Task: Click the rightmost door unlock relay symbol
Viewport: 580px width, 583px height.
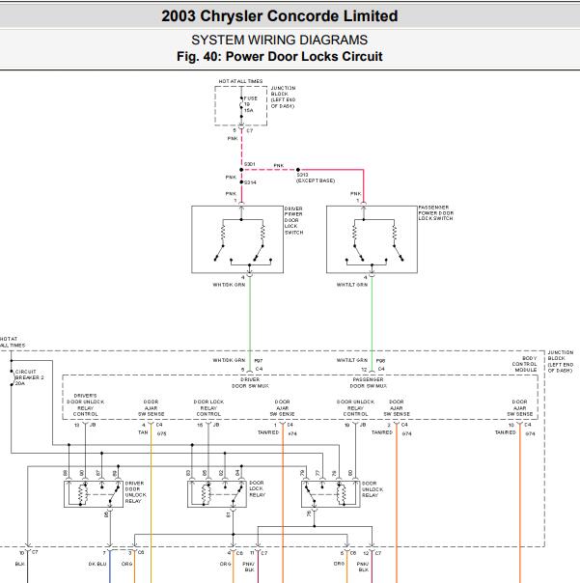Action: tap(330, 494)
